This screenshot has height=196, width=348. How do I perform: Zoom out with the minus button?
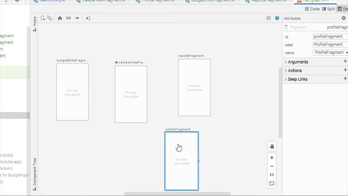[272, 166]
